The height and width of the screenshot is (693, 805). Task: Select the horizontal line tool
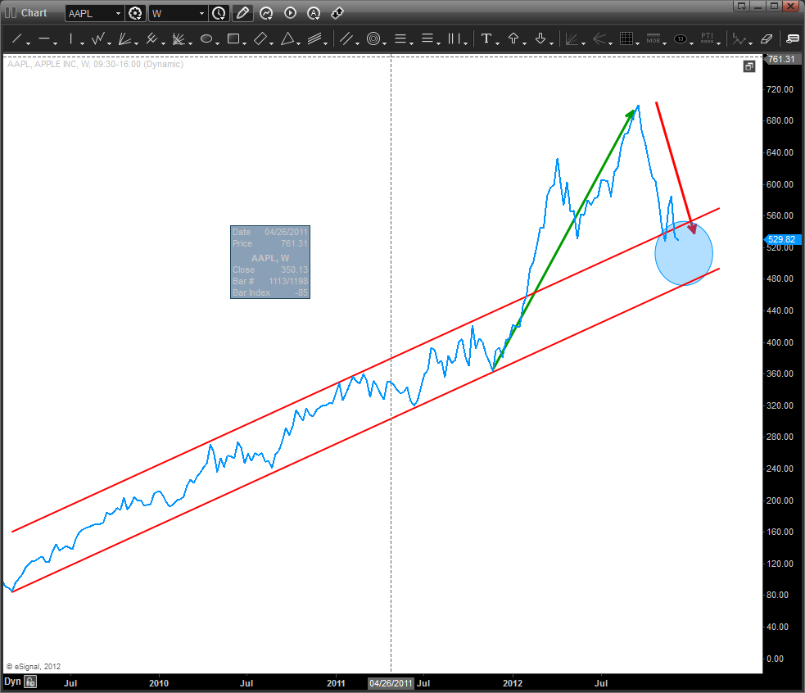click(44, 38)
